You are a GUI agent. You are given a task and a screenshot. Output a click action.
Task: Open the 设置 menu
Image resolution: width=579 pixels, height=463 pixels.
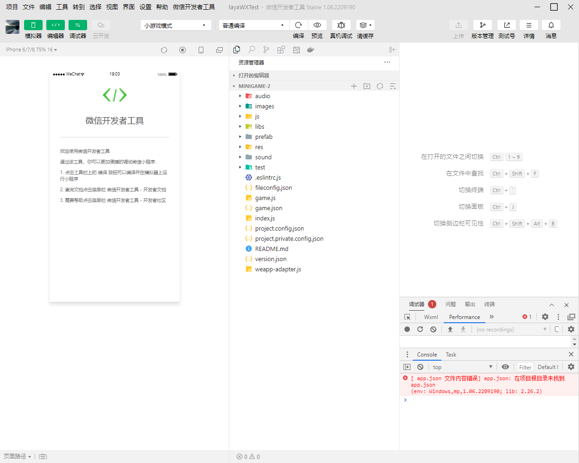pos(145,7)
